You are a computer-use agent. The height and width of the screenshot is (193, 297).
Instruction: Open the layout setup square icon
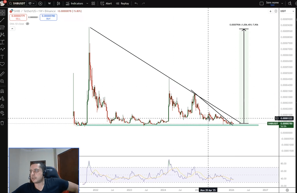[262, 3]
